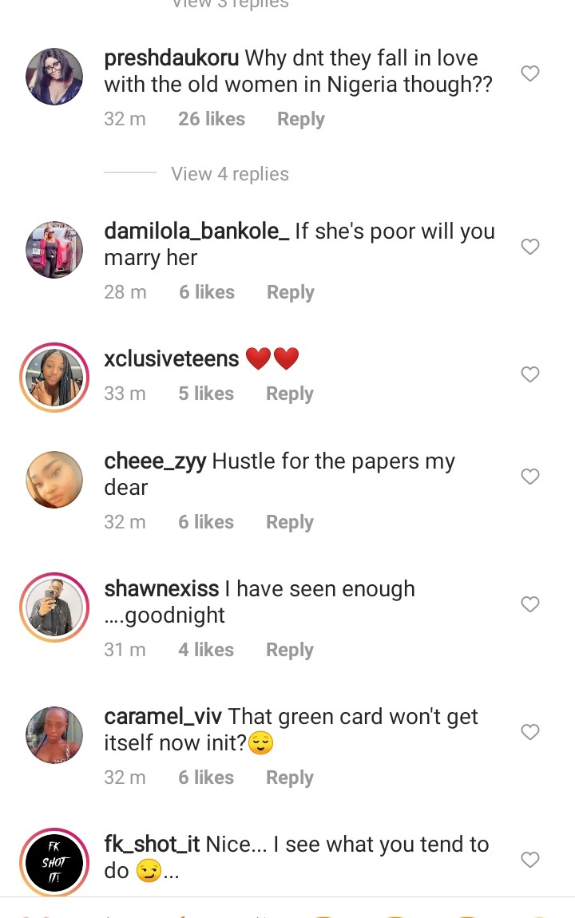Reply to cheee_zyy's comment

(x=290, y=522)
